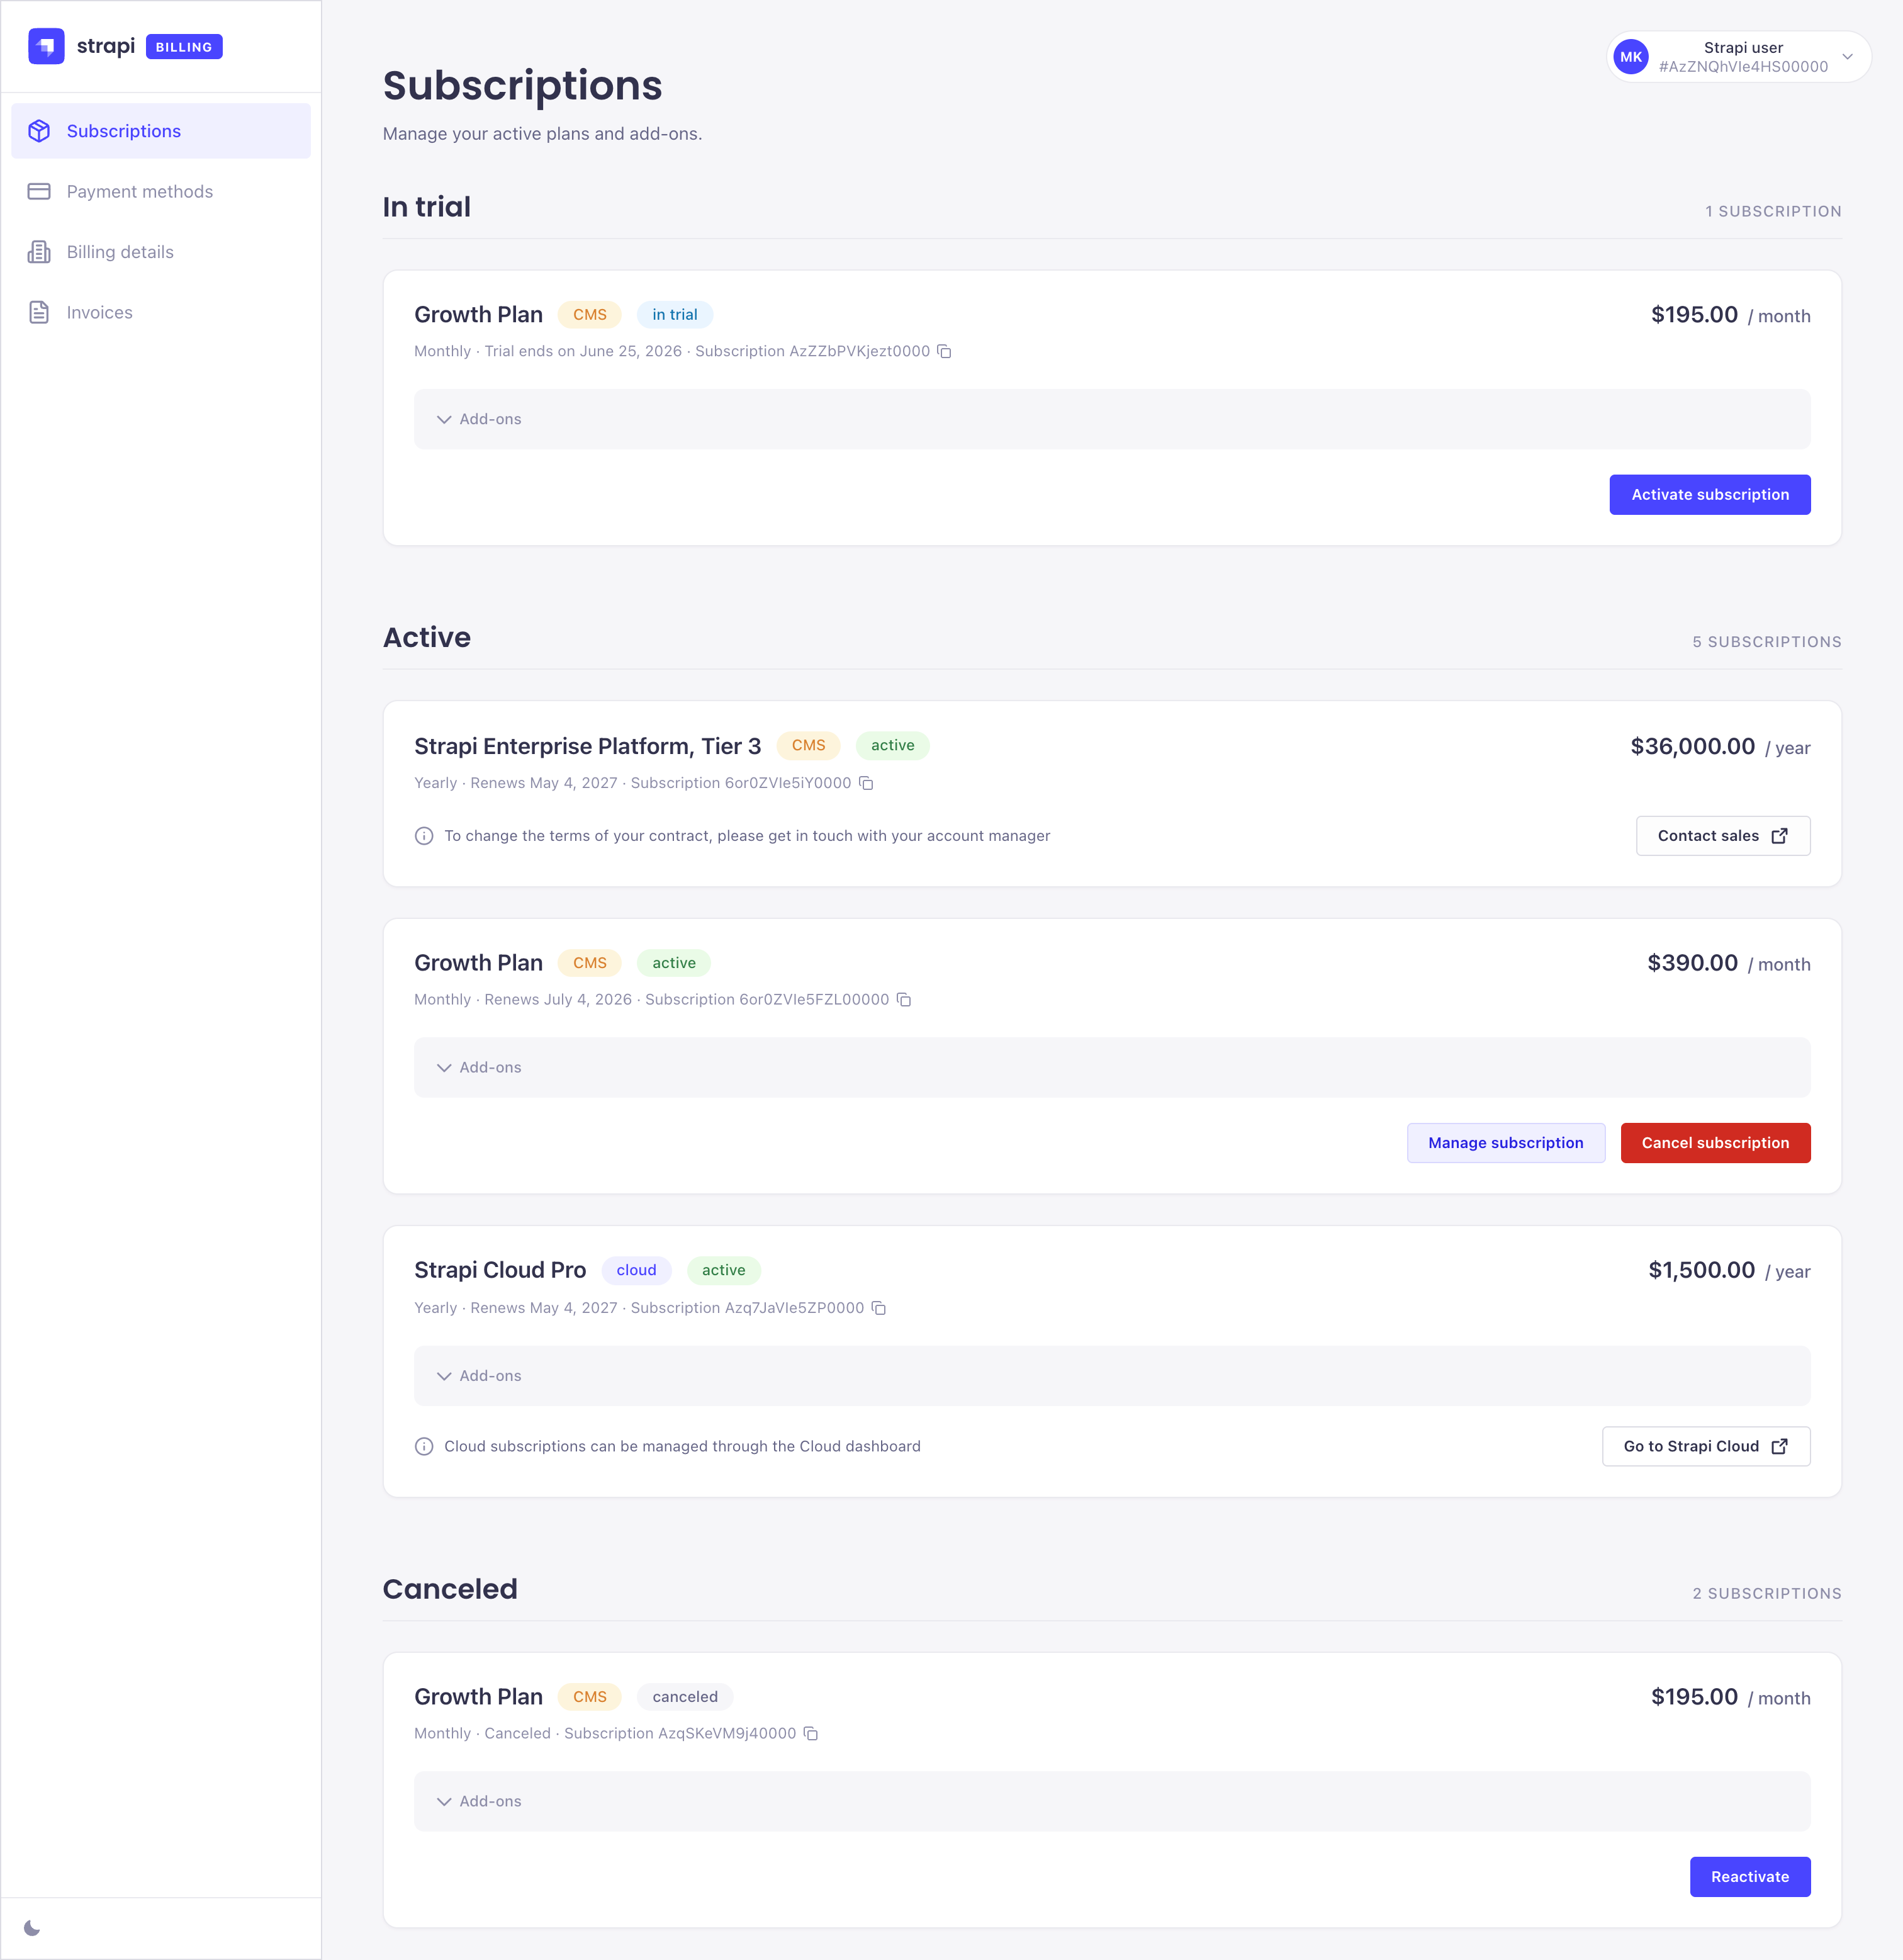1903x1960 pixels.
Task: Click external link icon on Go to Strapi Cloud
Action: point(1779,1446)
